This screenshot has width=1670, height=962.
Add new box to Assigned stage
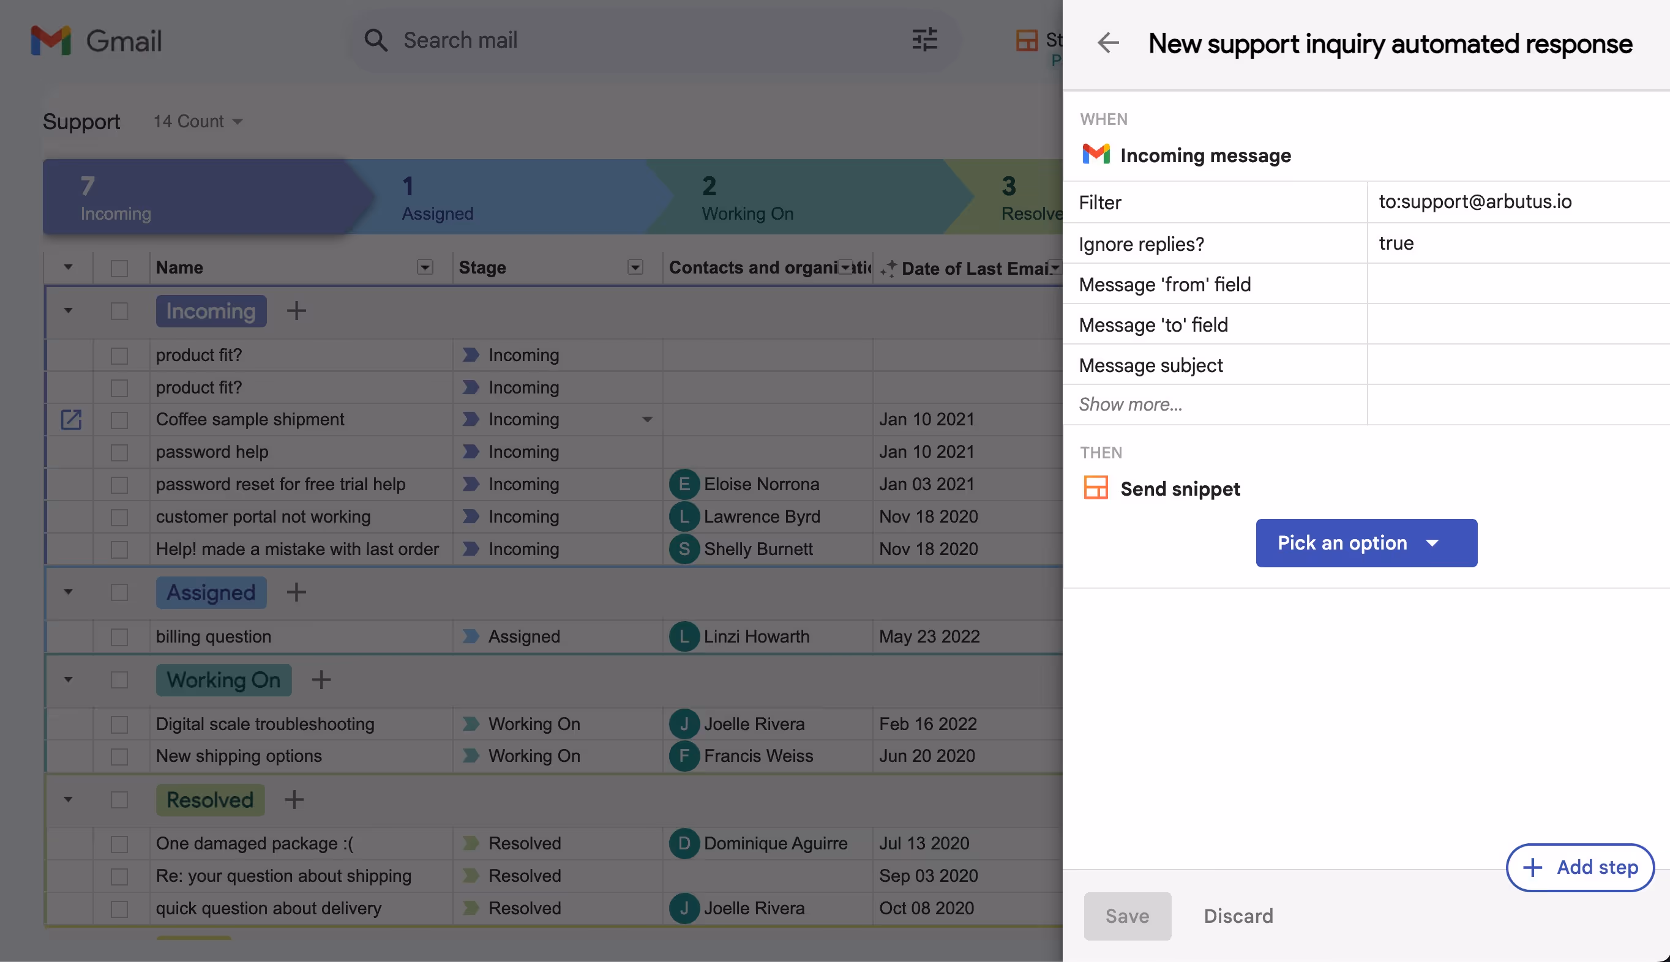[296, 592]
